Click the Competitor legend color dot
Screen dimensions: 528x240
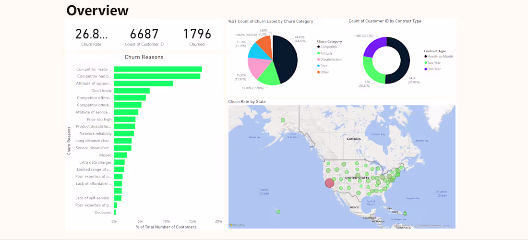(319, 47)
